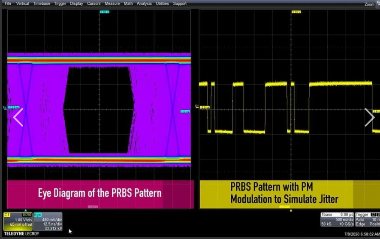
Task: Go to the previous slide arrow
Action: [x=18, y=117]
